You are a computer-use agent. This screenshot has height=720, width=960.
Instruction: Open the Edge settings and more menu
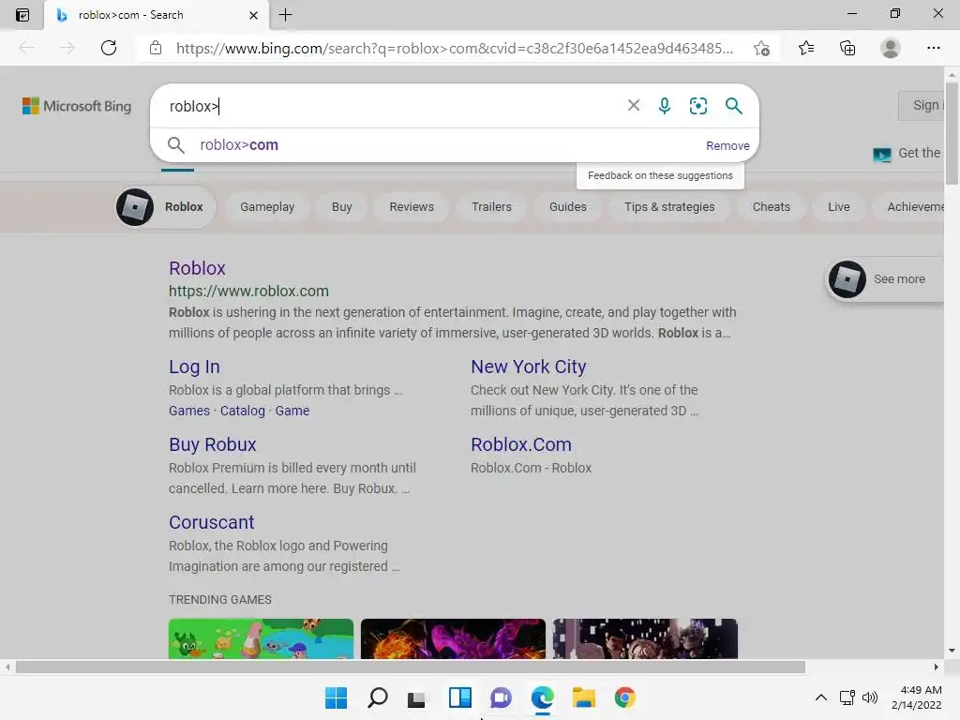[933, 48]
